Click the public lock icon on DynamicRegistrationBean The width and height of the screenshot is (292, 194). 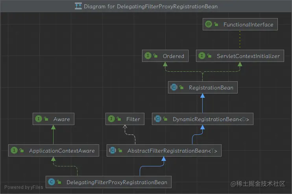pyautogui.click(x=165, y=119)
